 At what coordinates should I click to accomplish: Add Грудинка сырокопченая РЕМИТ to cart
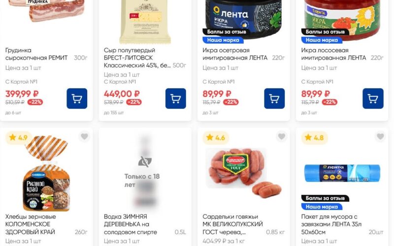77,98
